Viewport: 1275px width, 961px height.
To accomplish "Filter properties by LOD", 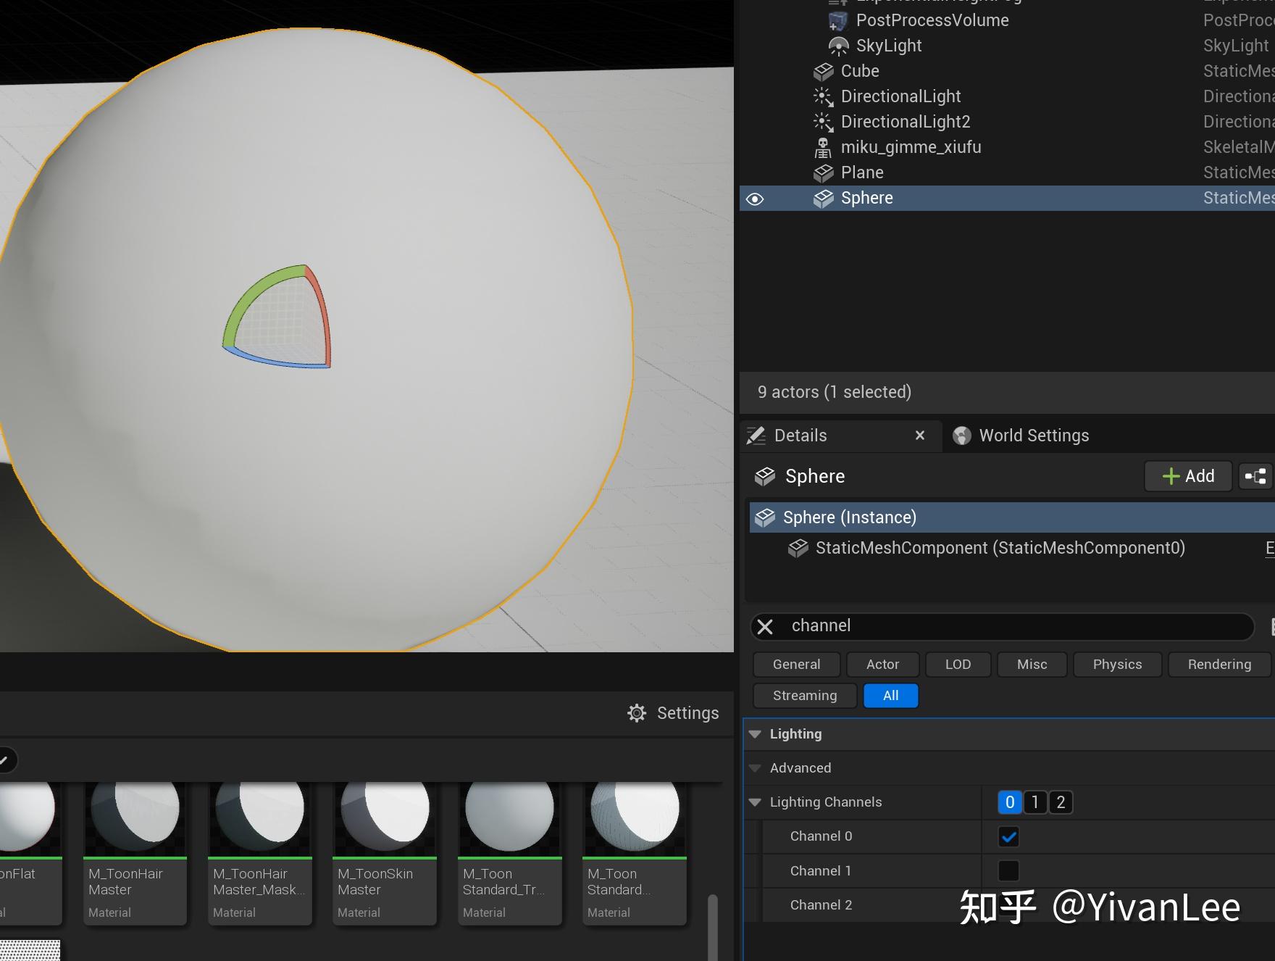I will pos(958,665).
